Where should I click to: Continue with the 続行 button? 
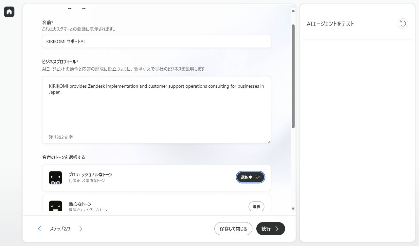(271, 229)
